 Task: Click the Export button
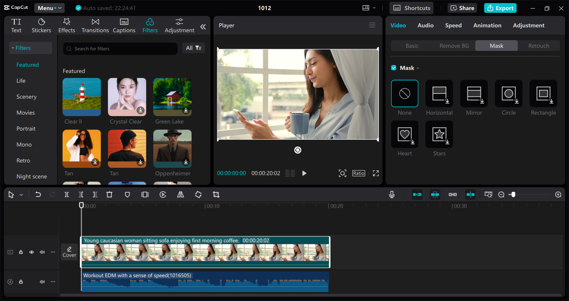(501, 8)
